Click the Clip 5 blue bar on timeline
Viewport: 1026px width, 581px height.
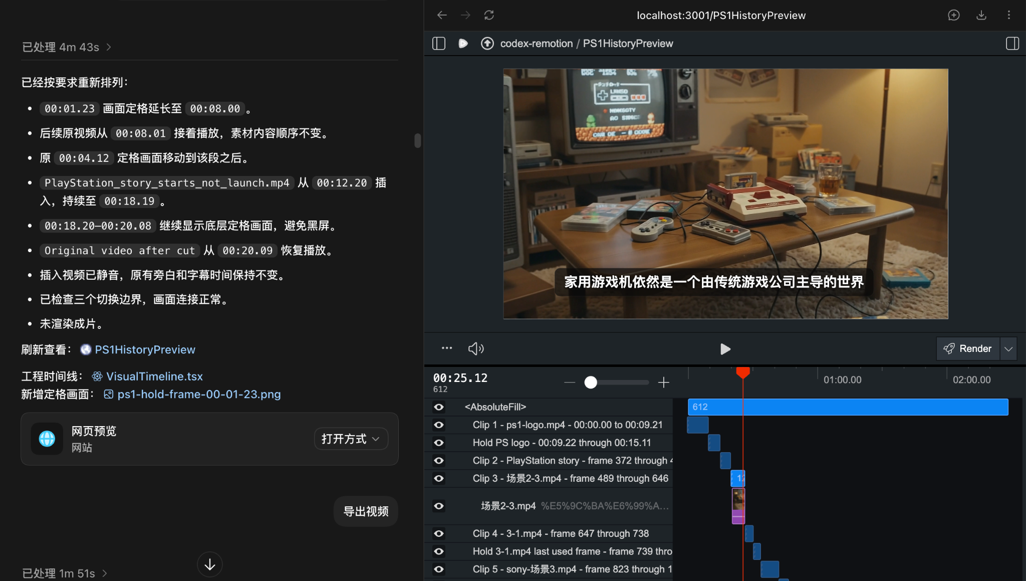[769, 569]
